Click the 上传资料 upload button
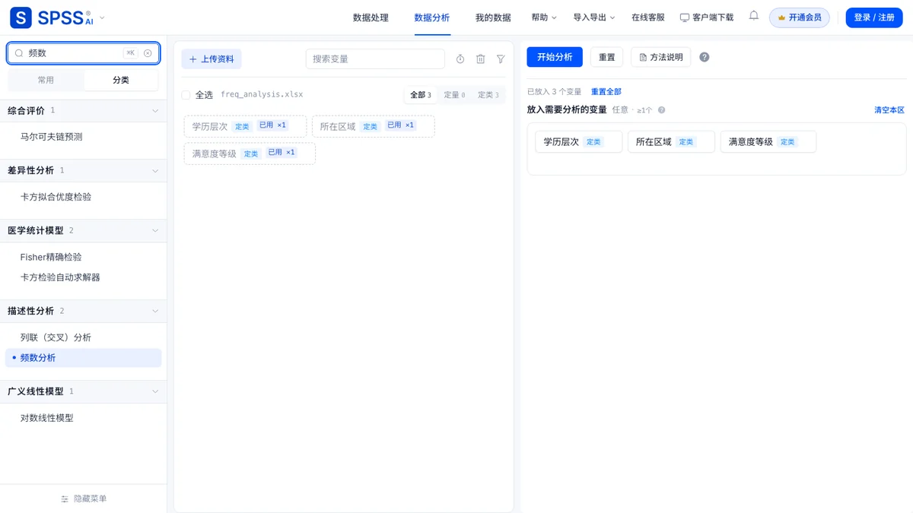The height and width of the screenshot is (513, 913). pyautogui.click(x=212, y=59)
